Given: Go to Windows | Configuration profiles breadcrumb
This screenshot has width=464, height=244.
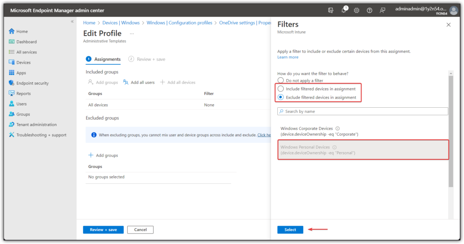Looking at the screenshot, I should coord(179,23).
